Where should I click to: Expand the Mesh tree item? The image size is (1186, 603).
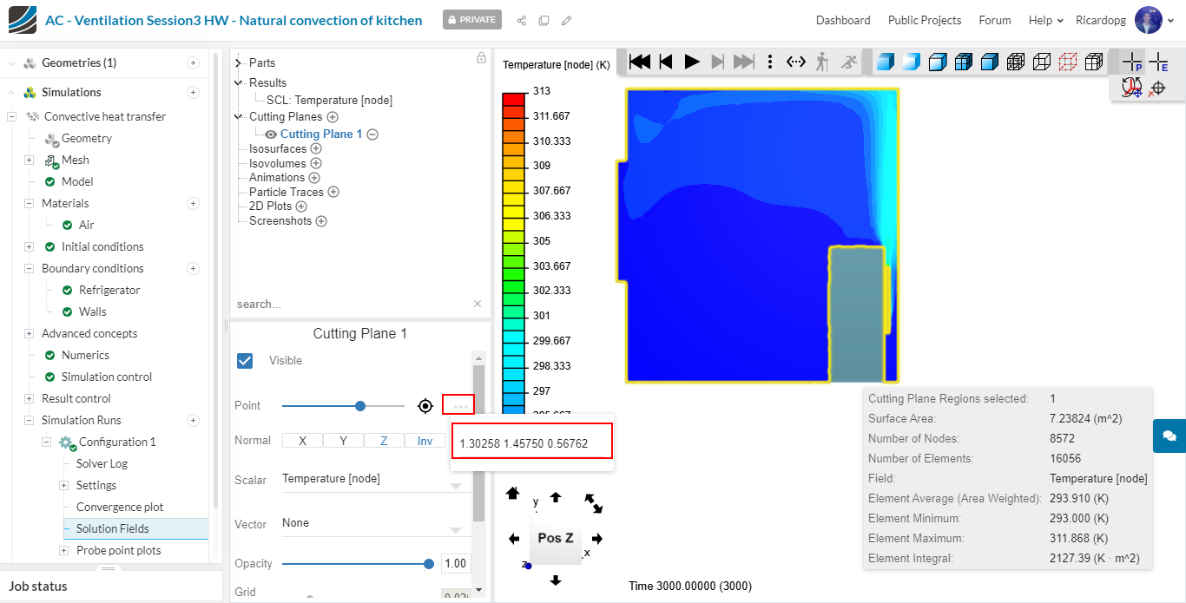click(29, 160)
